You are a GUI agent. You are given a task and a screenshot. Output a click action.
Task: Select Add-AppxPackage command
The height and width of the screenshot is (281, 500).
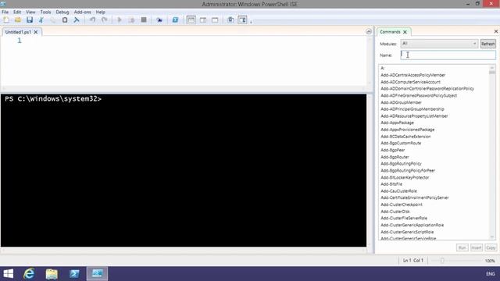pos(397,123)
